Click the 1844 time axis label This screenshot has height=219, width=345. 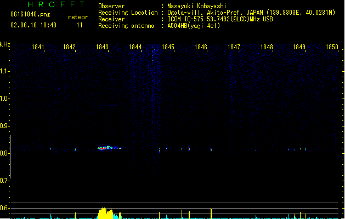point(135,47)
